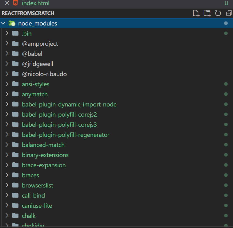Click the folder icon of babel-plugin-polyfill-regenerator
The image size is (233, 228).
15,135
